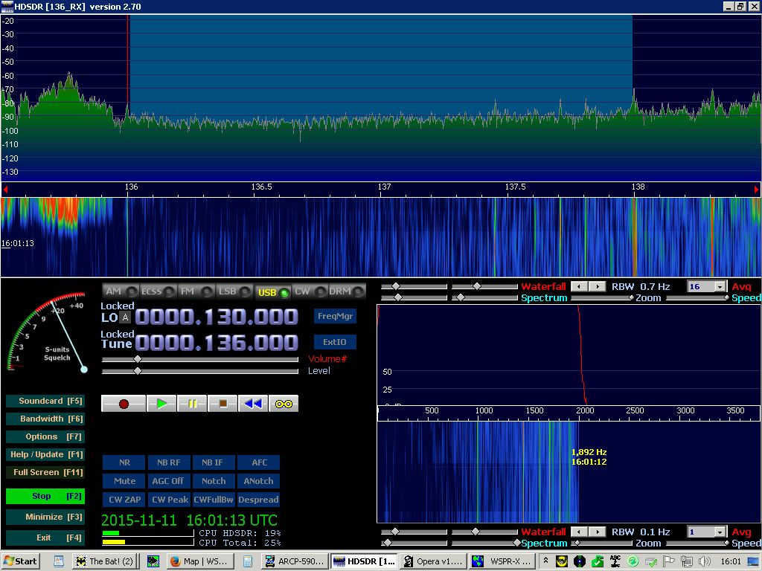Toggle the Mute button
The image size is (762, 571).
(124, 481)
